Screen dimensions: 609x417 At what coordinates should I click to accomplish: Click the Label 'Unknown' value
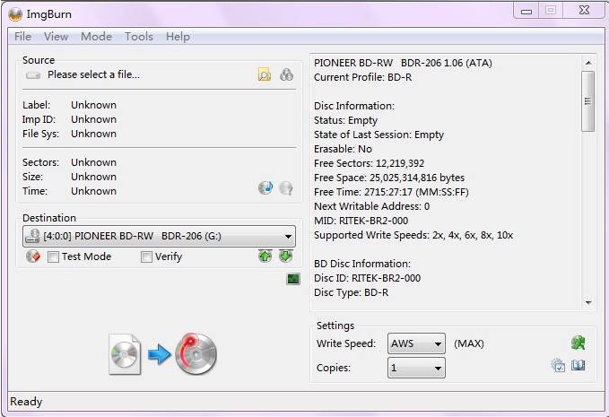coord(93,105)
